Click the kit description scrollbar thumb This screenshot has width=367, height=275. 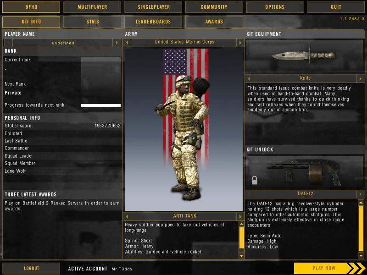(x=242, y=237)
